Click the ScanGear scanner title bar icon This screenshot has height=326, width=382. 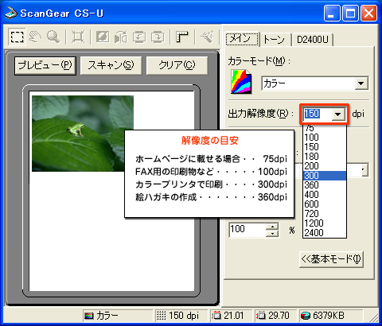tap(11, 13)
